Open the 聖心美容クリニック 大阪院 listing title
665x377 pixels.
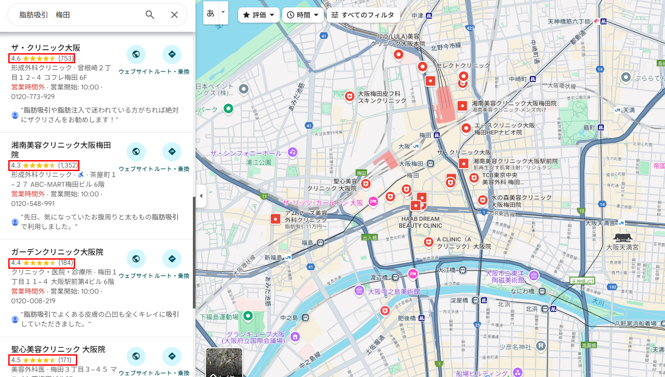[x=58, y=349]
